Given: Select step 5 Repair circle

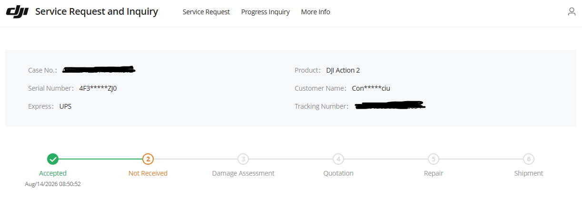Looking at the screenshot, I should [433, 159].
